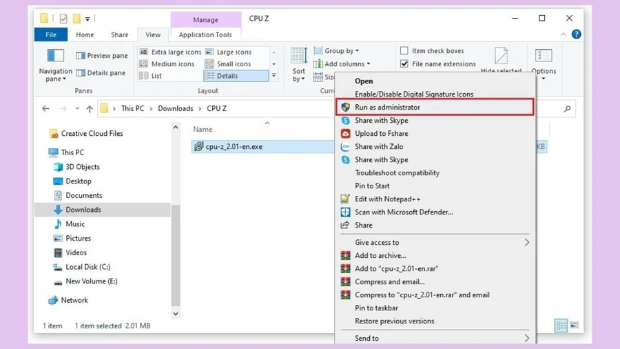
Task: Choose Troubleshoot compatibility
Action: click(397, 173)
